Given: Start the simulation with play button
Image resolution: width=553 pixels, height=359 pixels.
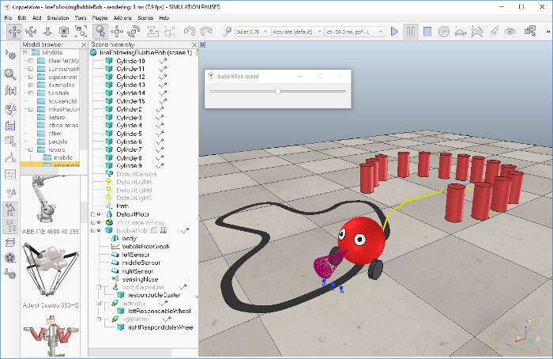Looking at the screenshot, I should click(394, 32).
